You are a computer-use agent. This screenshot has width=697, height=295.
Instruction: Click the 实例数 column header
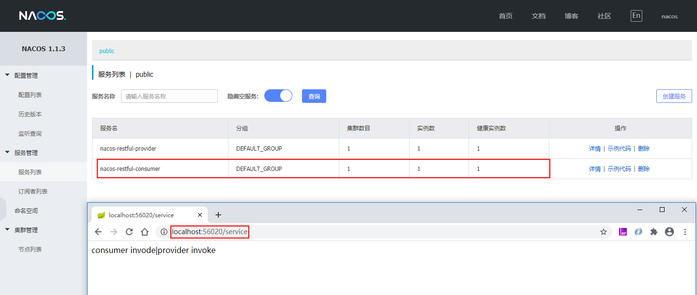coord(426,128)
